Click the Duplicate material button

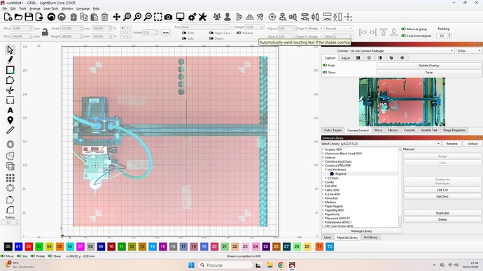click(442, 213)
